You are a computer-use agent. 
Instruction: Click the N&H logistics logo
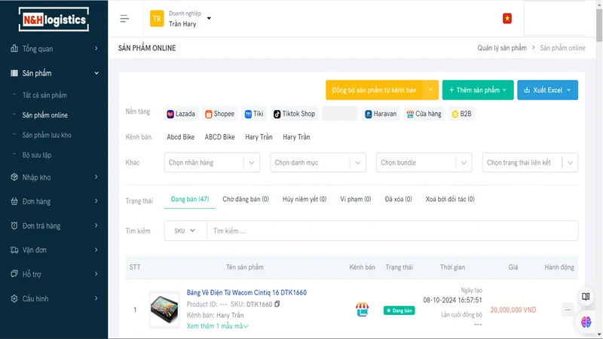[54, 20]
